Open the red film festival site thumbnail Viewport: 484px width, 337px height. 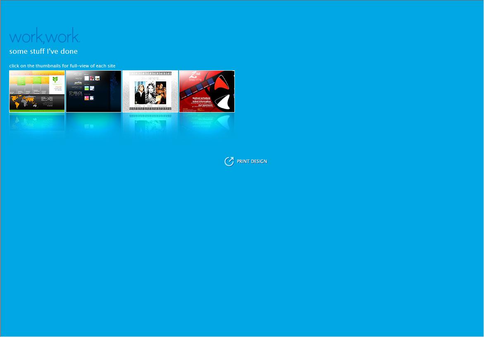207,91
